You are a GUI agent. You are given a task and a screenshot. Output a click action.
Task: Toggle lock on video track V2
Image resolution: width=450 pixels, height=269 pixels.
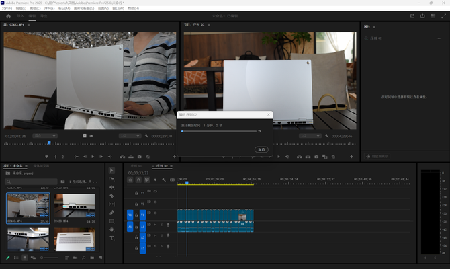[136, 203]
